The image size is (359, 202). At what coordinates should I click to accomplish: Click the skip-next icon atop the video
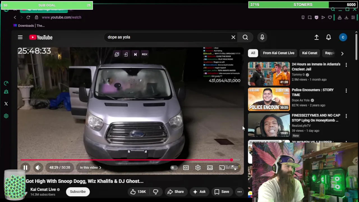pos(135,54)
